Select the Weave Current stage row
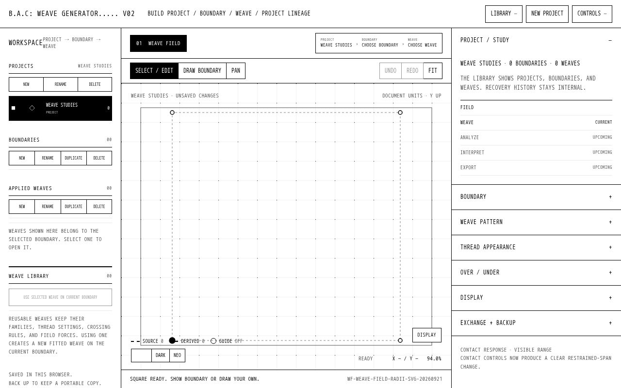 pyautogui.click(x=536, y=123)
